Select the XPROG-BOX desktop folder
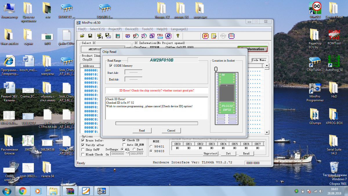The width and height of the screenshot is (348, 196). click(x=334, y=116)
